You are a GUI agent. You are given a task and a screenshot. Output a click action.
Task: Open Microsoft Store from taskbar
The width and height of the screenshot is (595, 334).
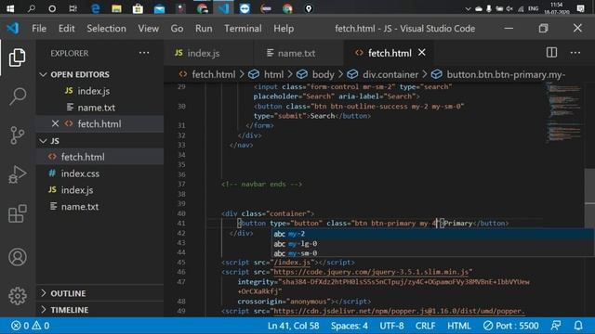(x=138, y=8)
